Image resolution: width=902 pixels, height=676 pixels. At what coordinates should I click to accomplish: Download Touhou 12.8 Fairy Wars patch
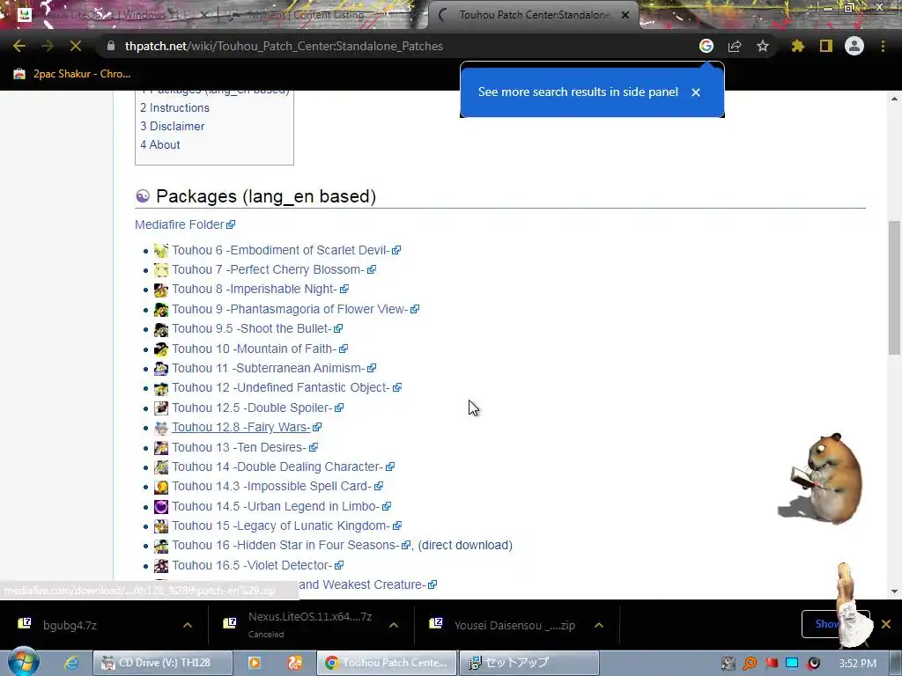[247, 427]
